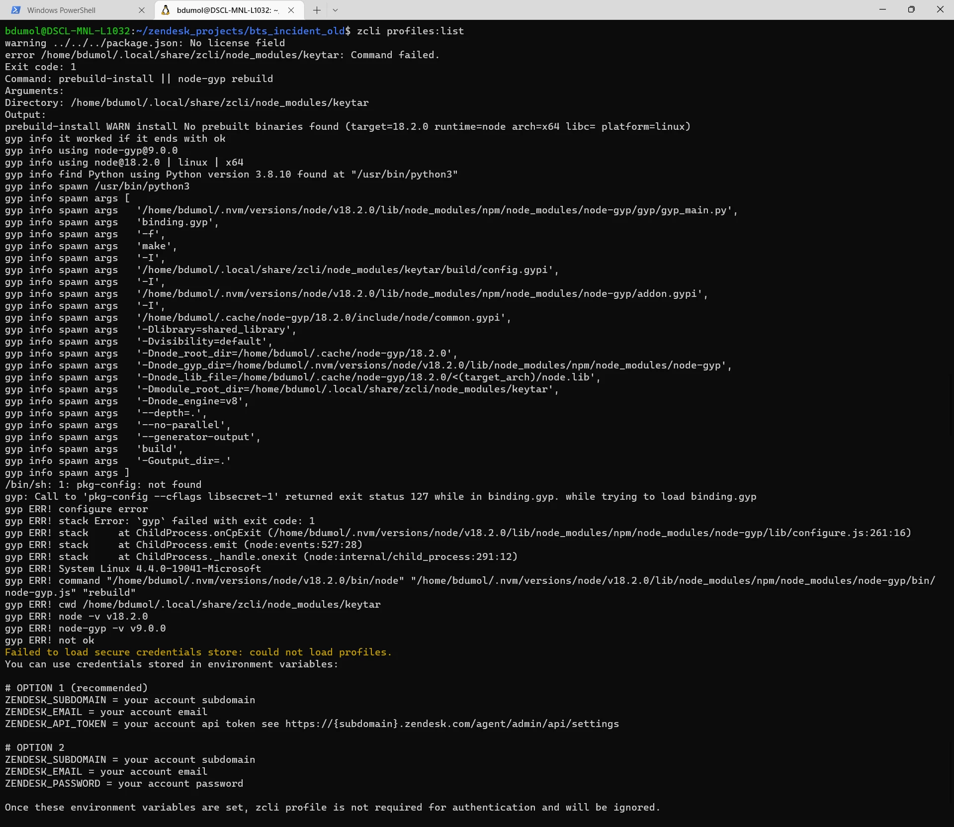Screen dimensions: 954x827
Task: Click the 'zcli profiles:list' command text
Action: (410, 31)
